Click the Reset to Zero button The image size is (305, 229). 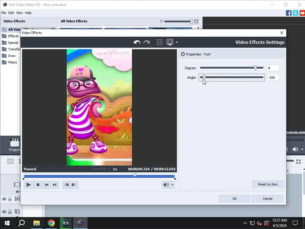coord(268,184)
